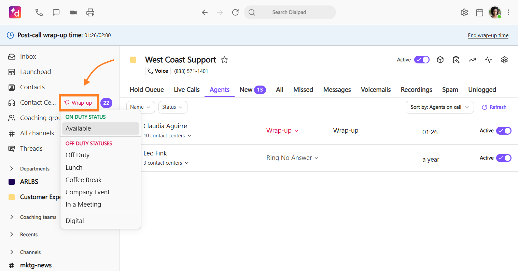The width and height of the screenshot is (518, 271).
Task: Click the Refresh button
Action: (494, 107)
